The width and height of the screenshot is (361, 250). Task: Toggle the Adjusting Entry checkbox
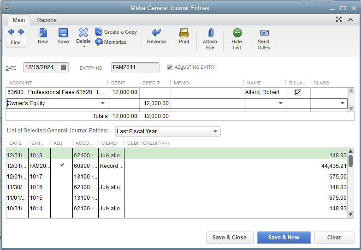(170, 67)
